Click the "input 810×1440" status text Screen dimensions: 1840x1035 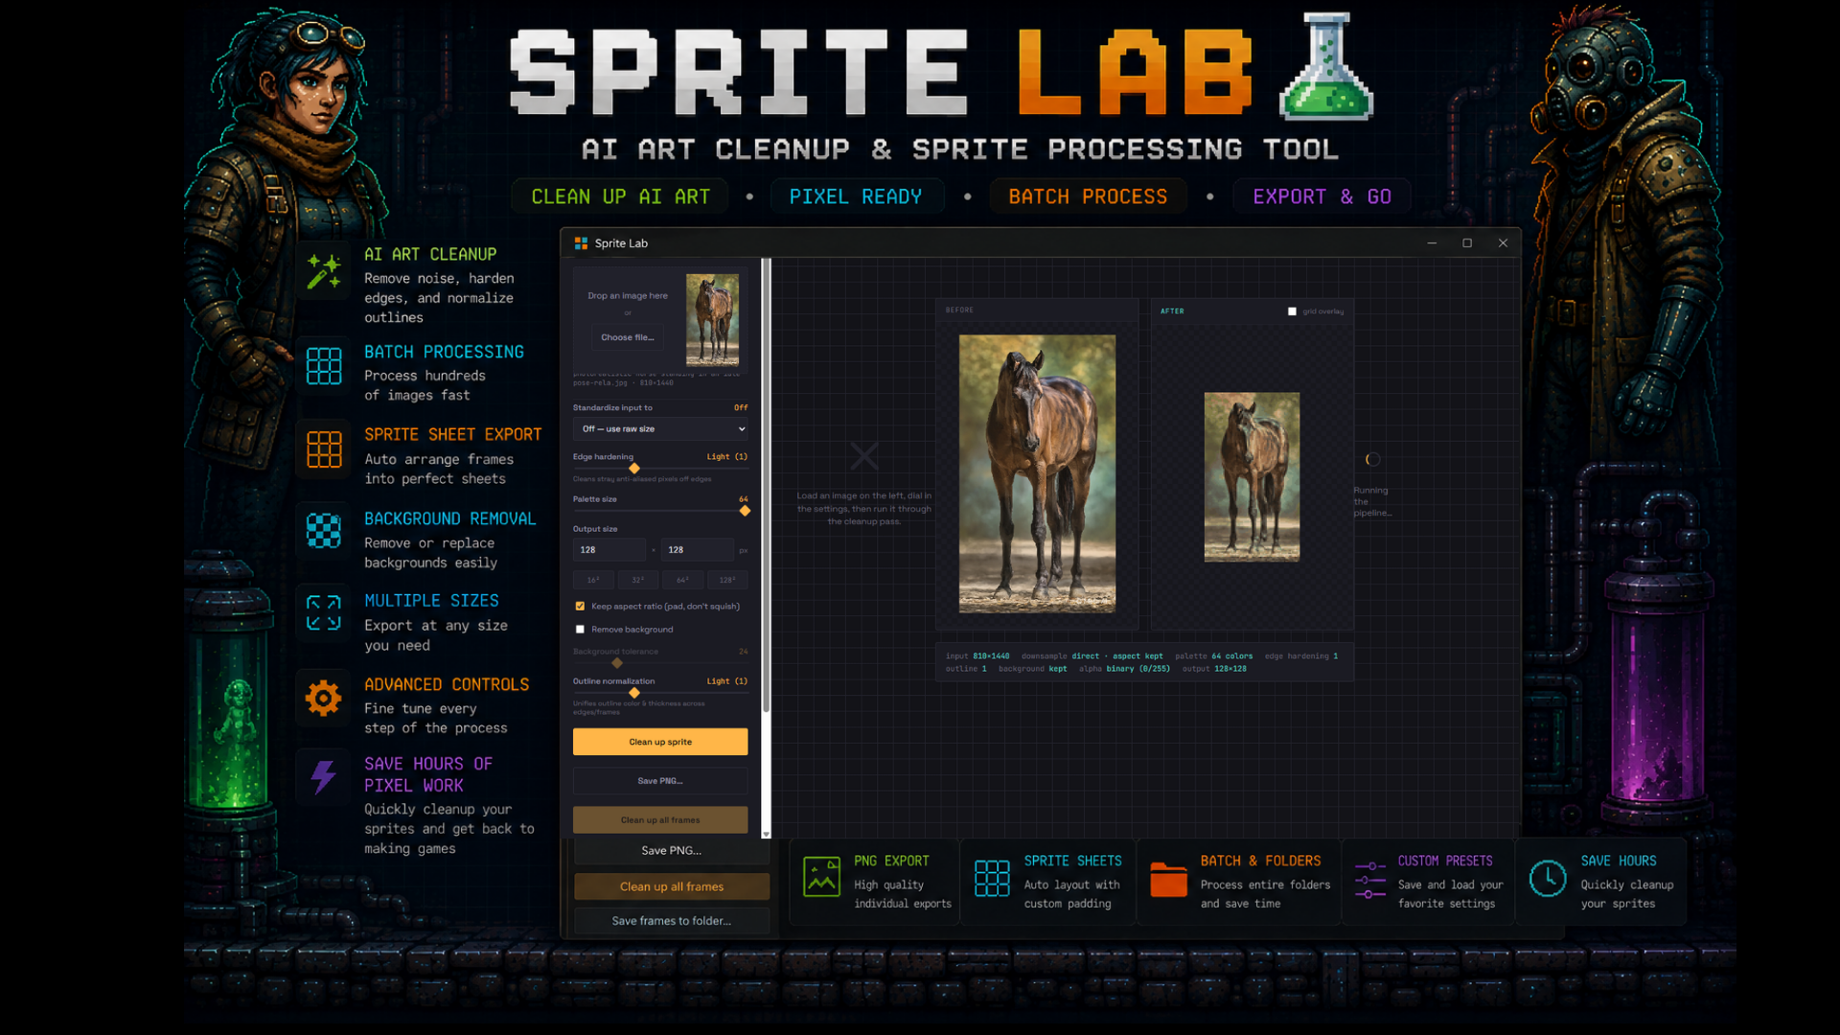click(977, 656)
